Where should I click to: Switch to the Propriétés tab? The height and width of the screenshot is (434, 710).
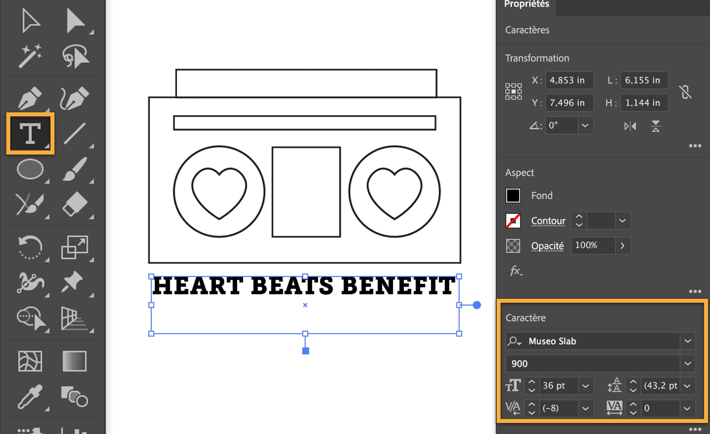tap(526, 5)
